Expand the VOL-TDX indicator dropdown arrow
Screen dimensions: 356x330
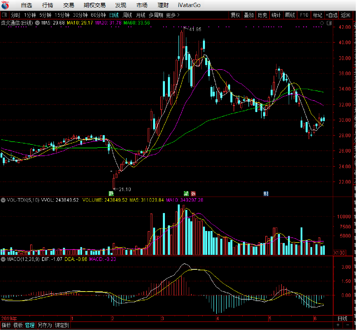3,200
